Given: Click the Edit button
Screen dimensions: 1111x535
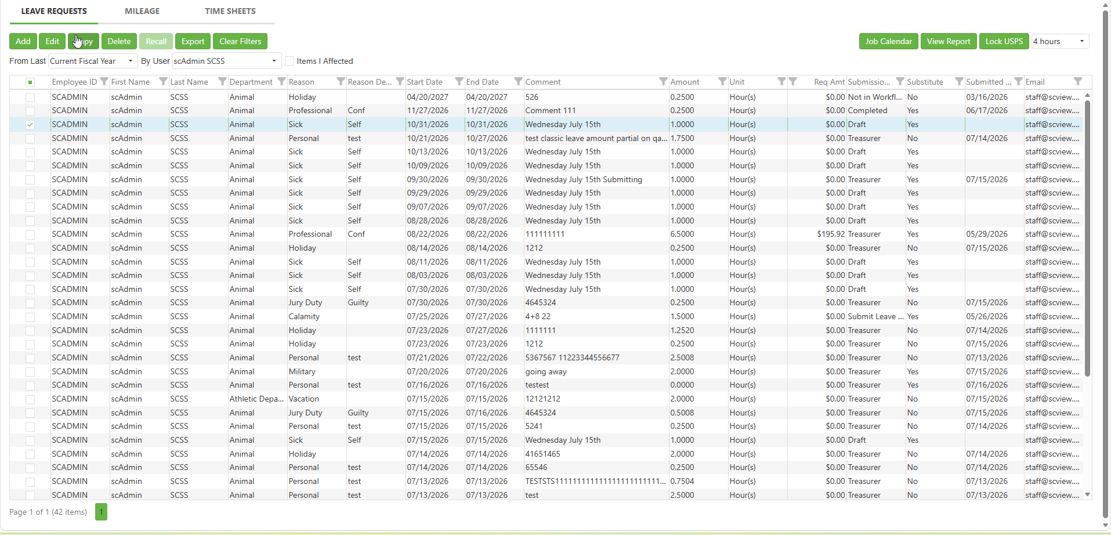Looking at the screenshot, I should coord(52,41).
